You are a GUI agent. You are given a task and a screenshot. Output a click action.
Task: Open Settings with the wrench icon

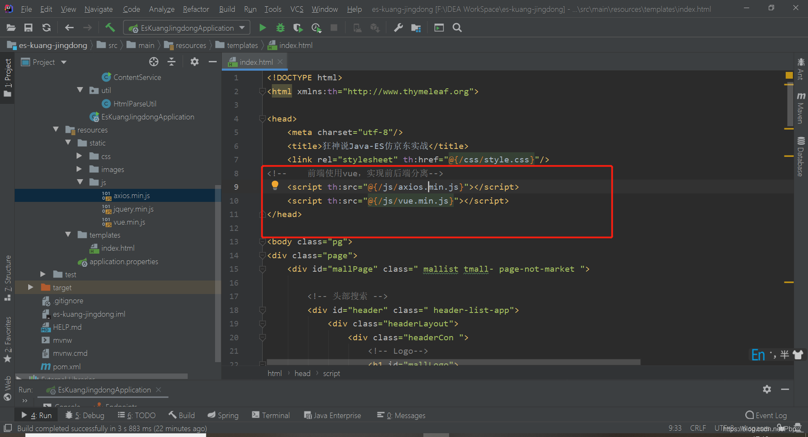coord(398,28)
